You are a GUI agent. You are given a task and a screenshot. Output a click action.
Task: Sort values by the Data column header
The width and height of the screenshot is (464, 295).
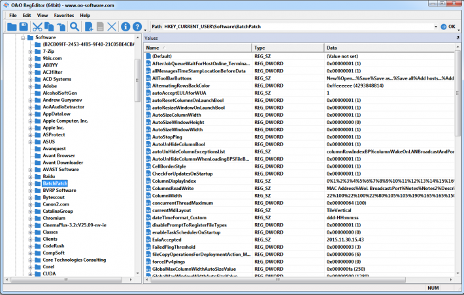click(389, 48)
